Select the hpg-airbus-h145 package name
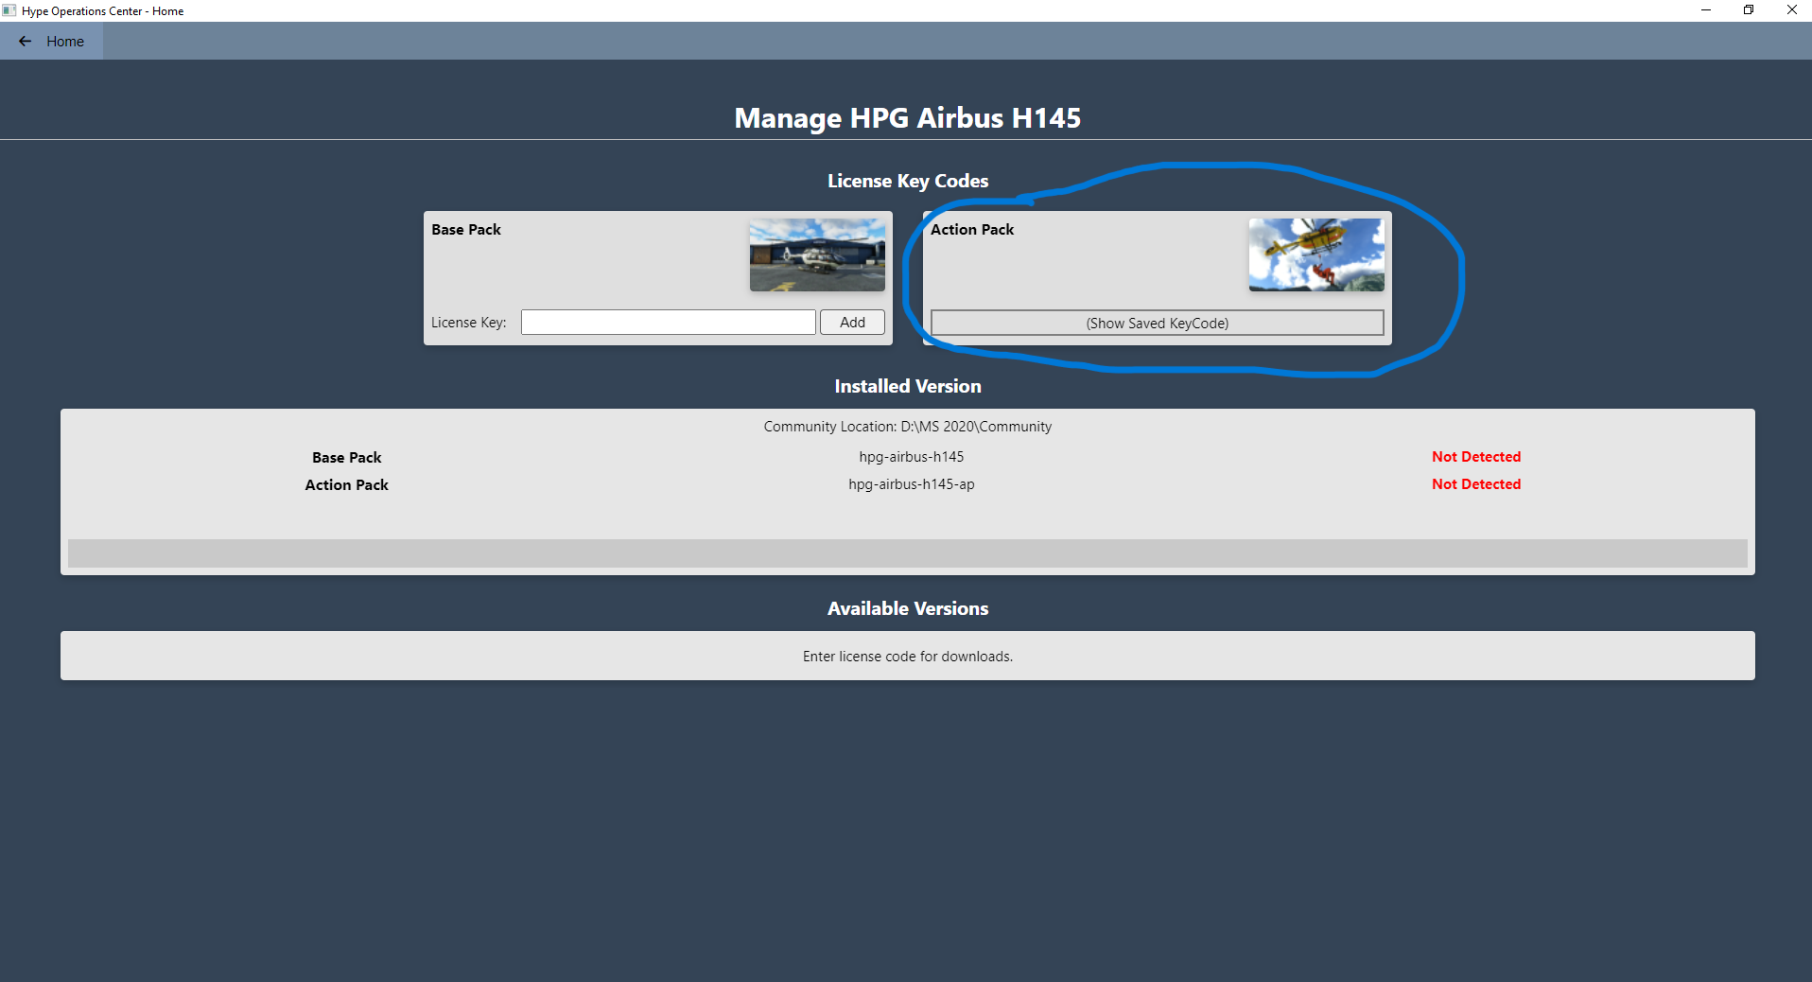 911,457
